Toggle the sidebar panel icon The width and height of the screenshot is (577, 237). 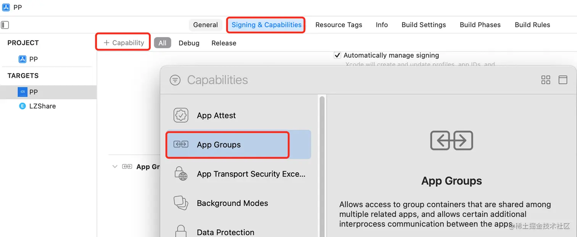5,25
